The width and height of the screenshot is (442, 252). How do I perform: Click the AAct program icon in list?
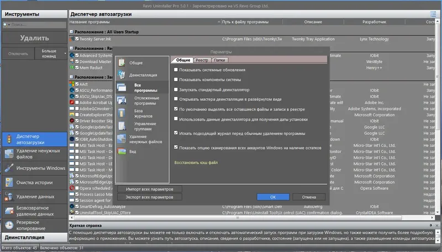(72, 84)
